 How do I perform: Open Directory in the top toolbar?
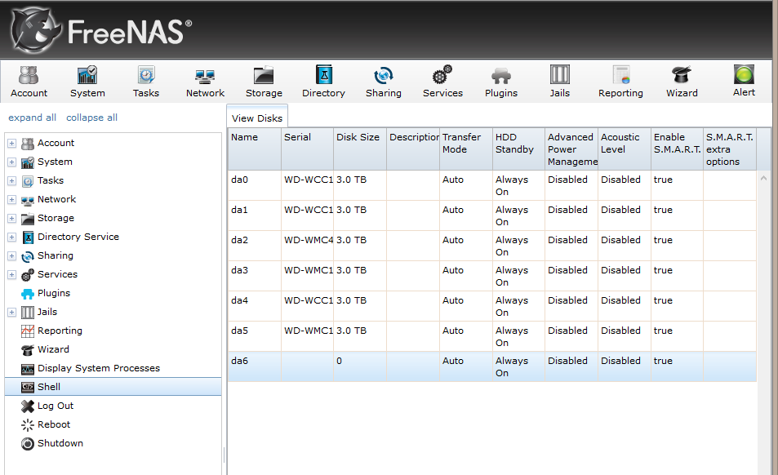323,82
